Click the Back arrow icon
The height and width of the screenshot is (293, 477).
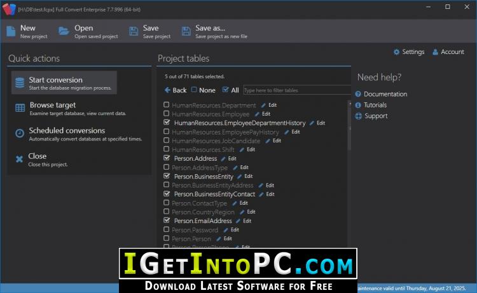pyautogui.click(x=167, y=90)
